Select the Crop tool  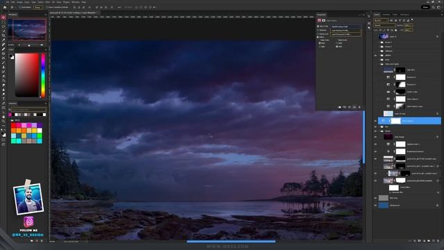tap(3, 35)
